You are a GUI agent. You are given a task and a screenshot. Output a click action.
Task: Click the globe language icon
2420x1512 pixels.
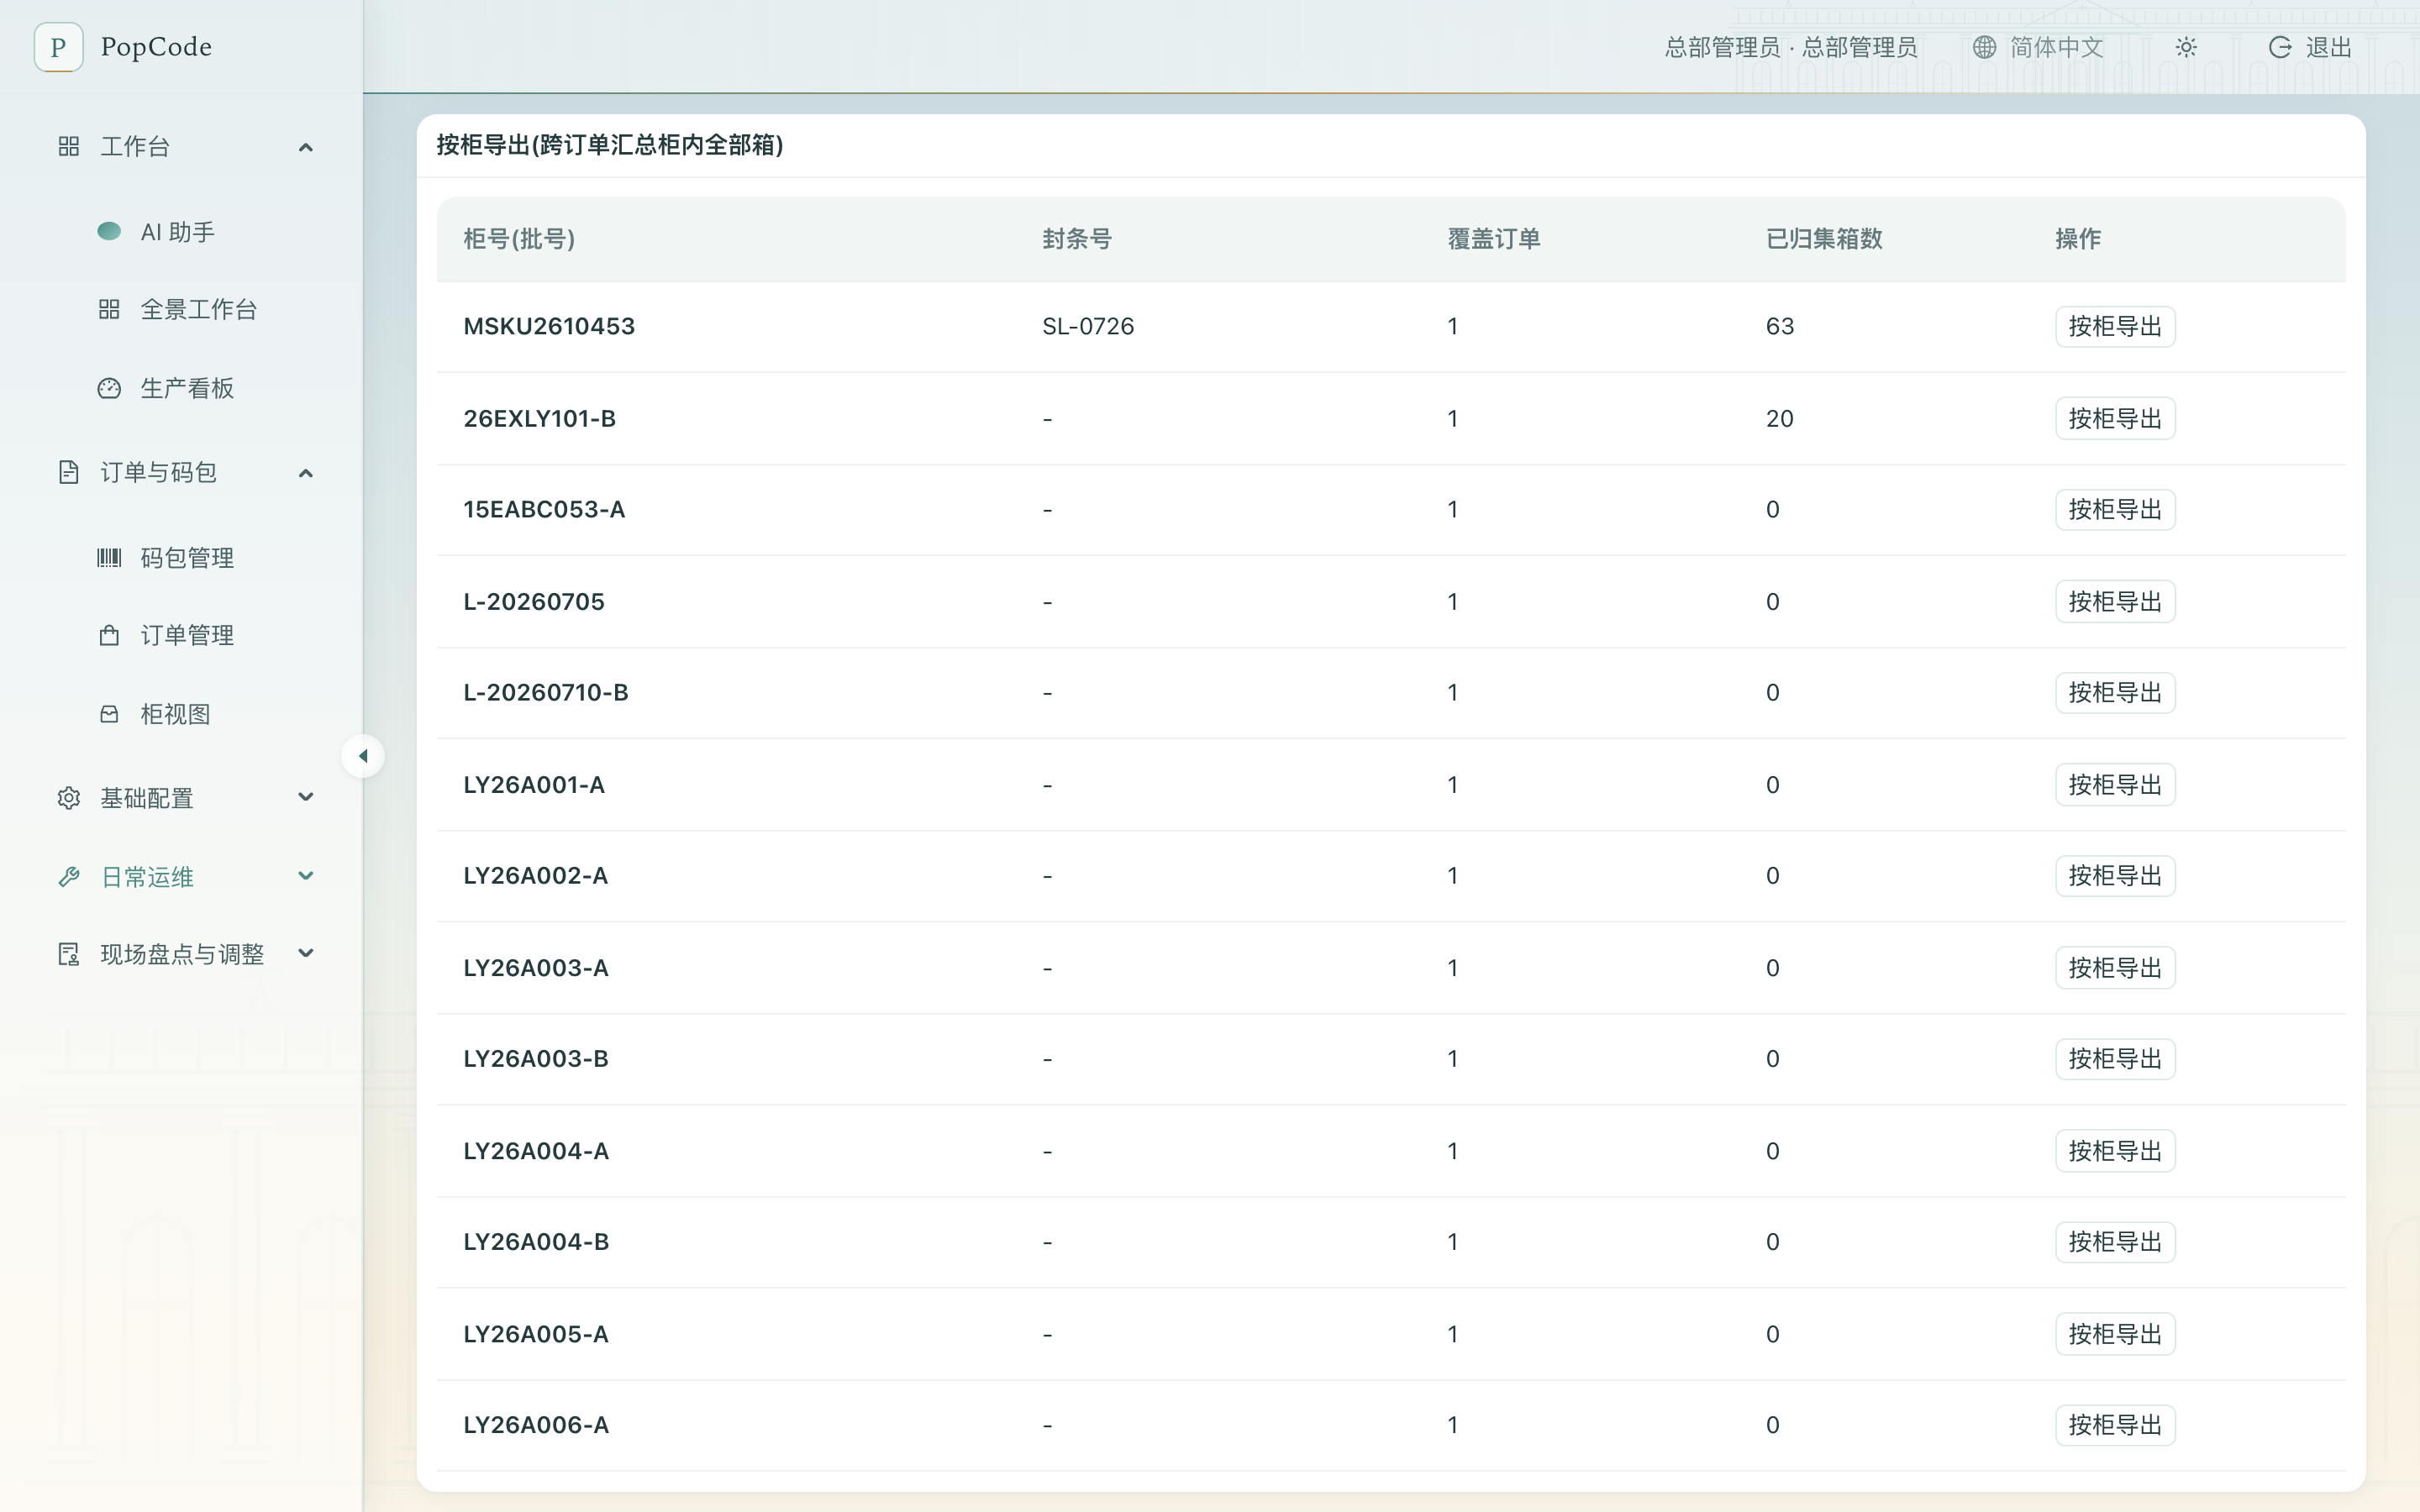[1985, 47]
